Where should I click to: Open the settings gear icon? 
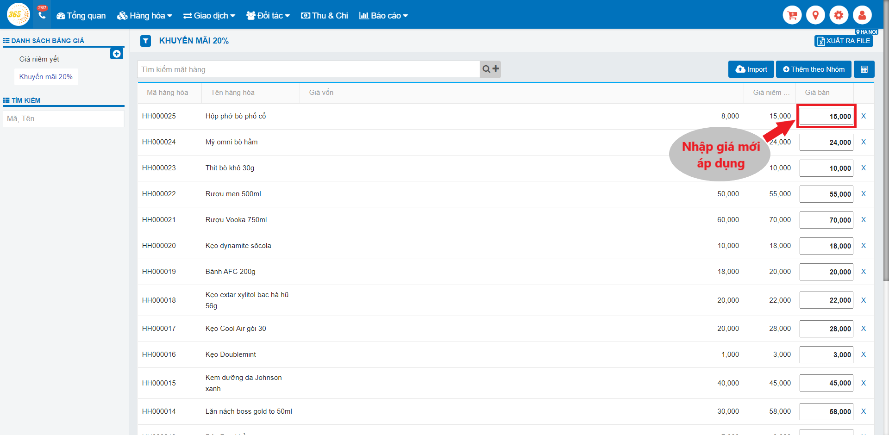tap(839, 15)
